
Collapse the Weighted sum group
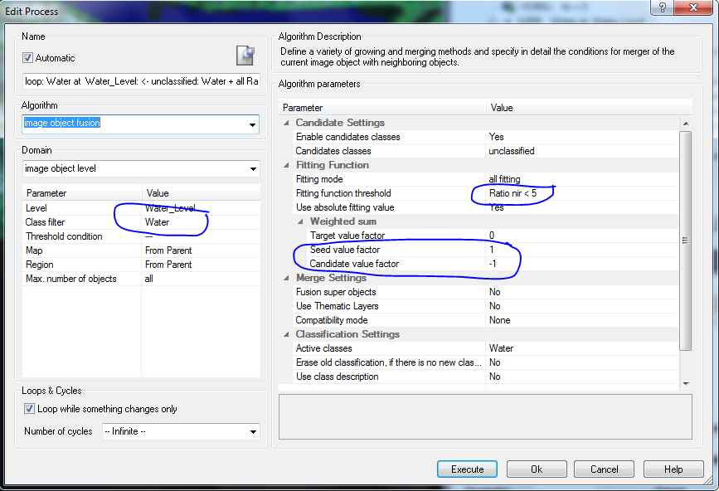click(301, 221)
